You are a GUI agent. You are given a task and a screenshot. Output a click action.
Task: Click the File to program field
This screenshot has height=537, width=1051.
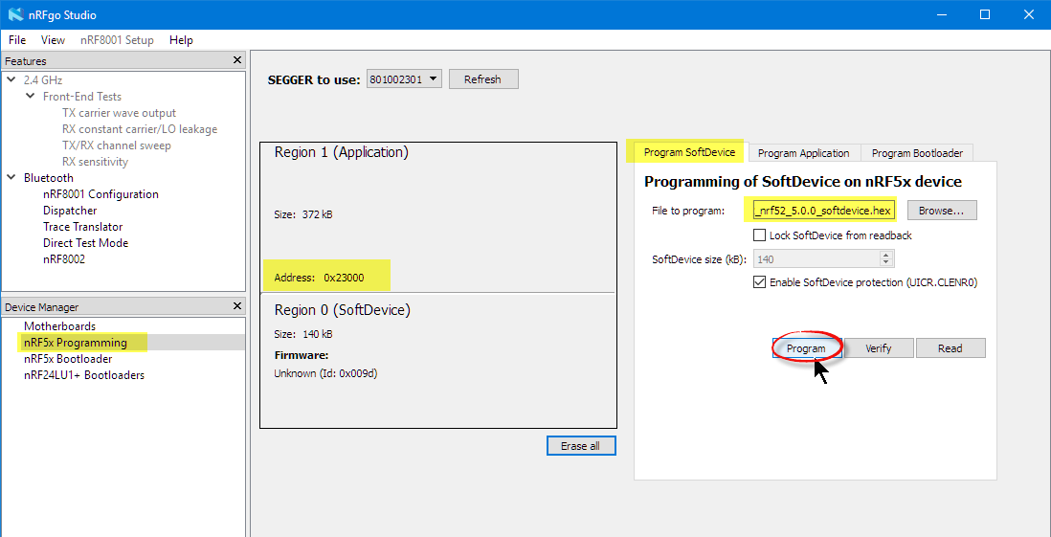pos(823,211)
